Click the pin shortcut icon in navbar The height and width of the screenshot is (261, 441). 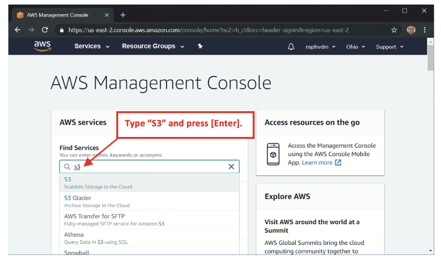coord(200,46)
